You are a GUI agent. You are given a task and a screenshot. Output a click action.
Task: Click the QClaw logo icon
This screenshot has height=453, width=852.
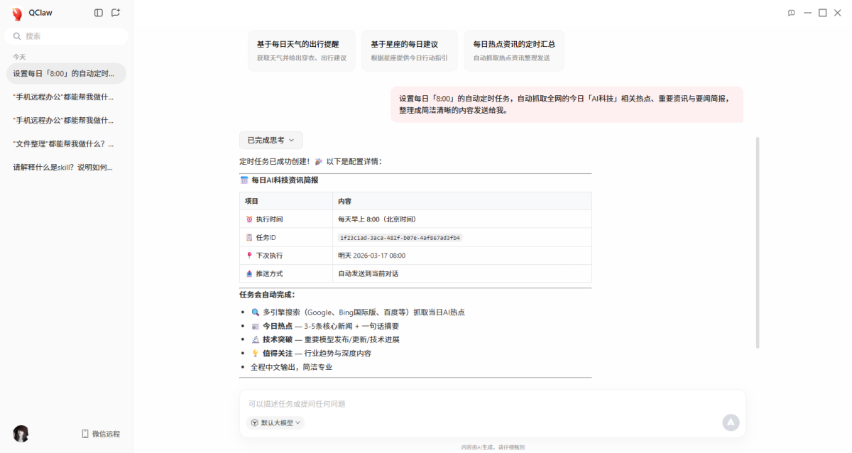point(17,13)
